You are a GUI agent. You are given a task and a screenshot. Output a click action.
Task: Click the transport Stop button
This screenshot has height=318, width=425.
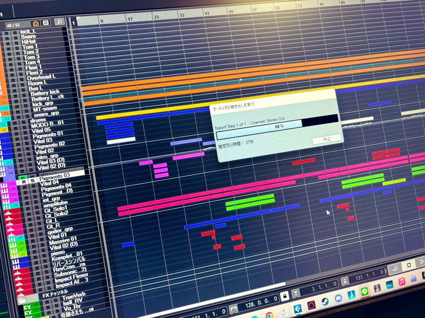coord(408,265)
